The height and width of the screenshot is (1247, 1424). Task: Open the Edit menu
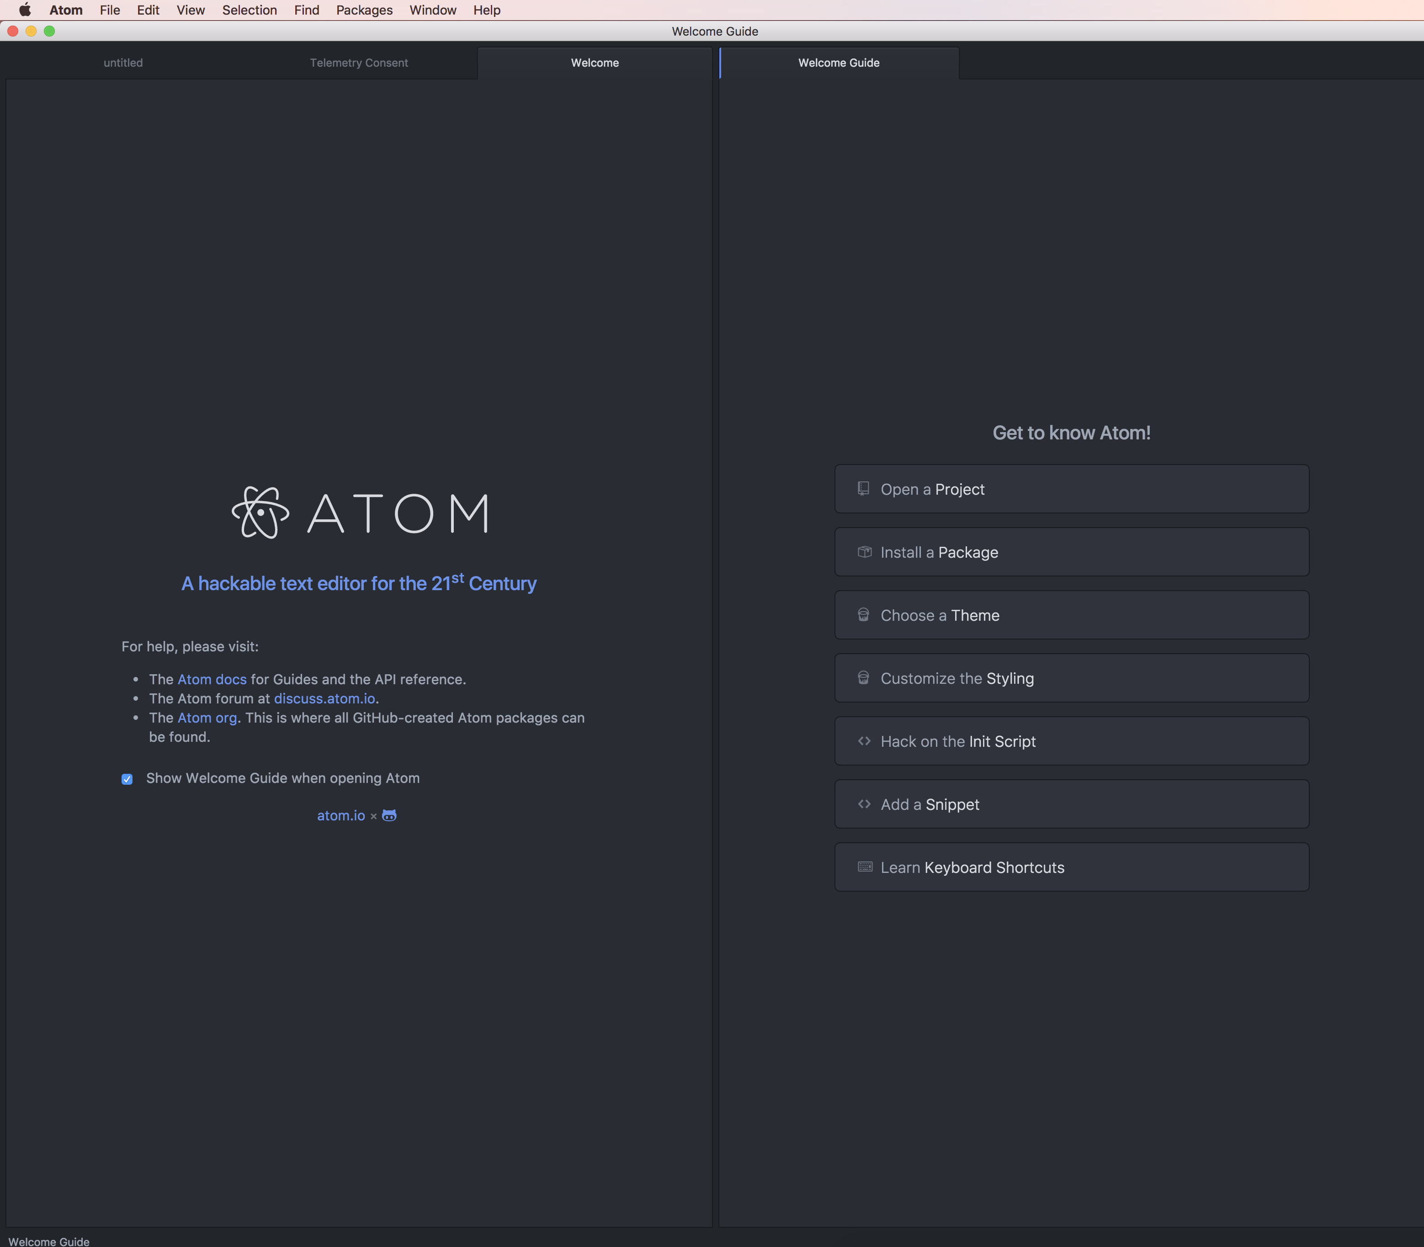click(x=149, y=10)
